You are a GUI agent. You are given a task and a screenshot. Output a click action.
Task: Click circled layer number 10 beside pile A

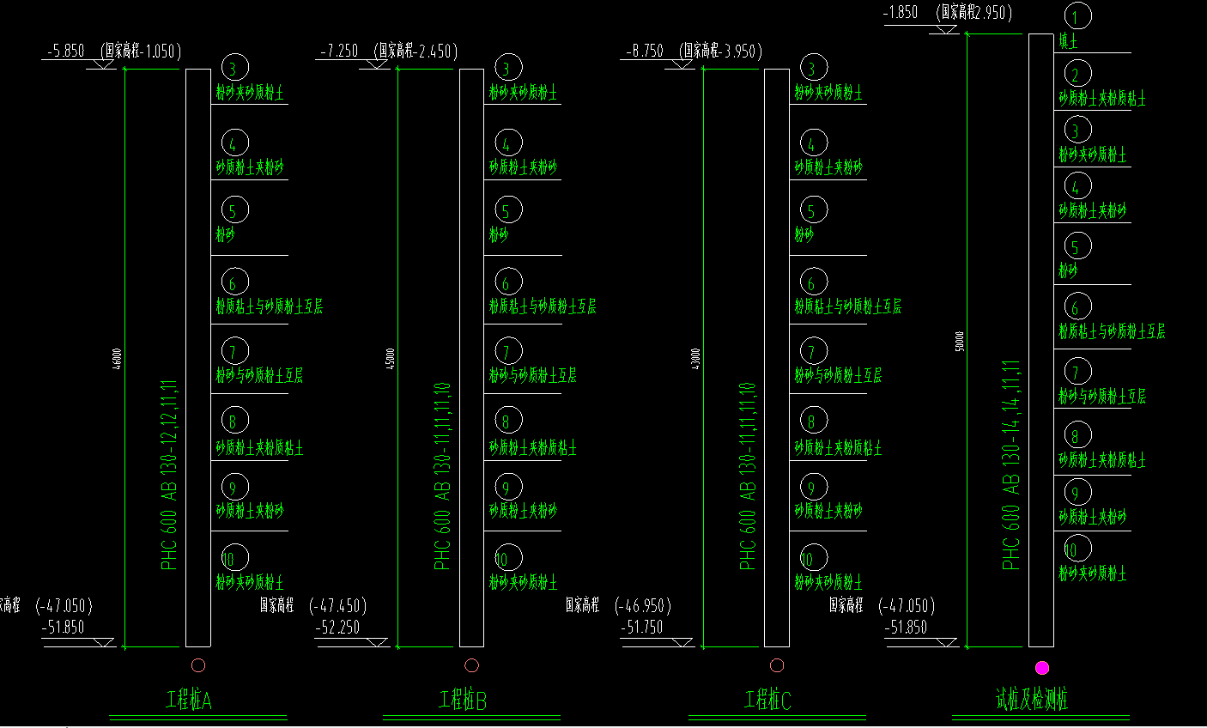(234, 558)
